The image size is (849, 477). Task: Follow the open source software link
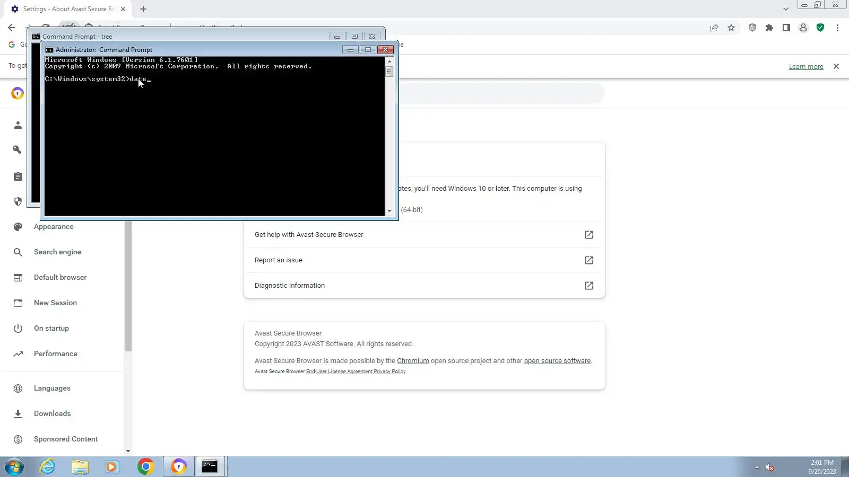coord(557,361)
